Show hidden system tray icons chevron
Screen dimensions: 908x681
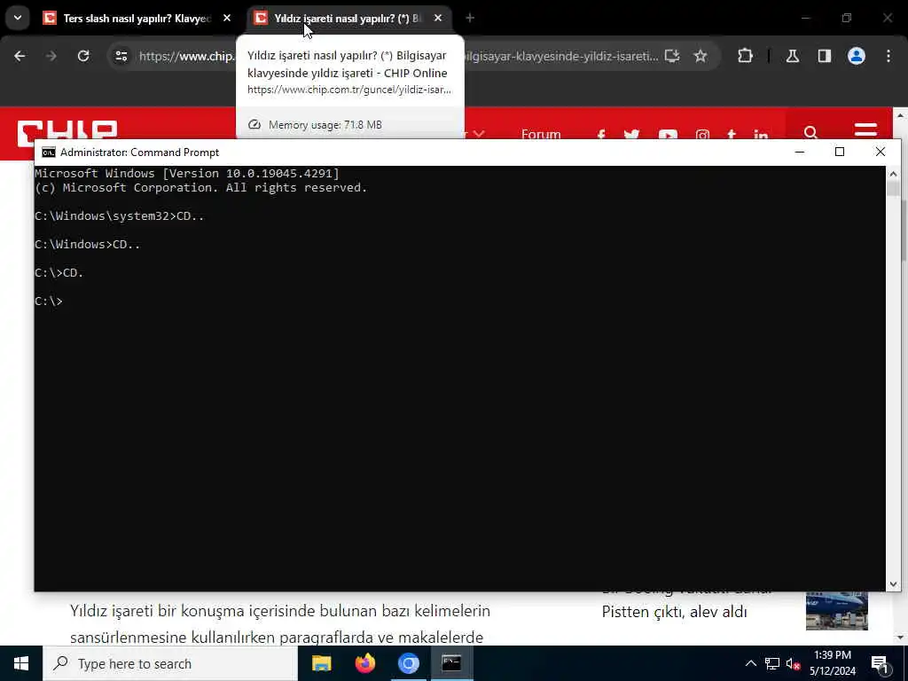coord(750,663)
